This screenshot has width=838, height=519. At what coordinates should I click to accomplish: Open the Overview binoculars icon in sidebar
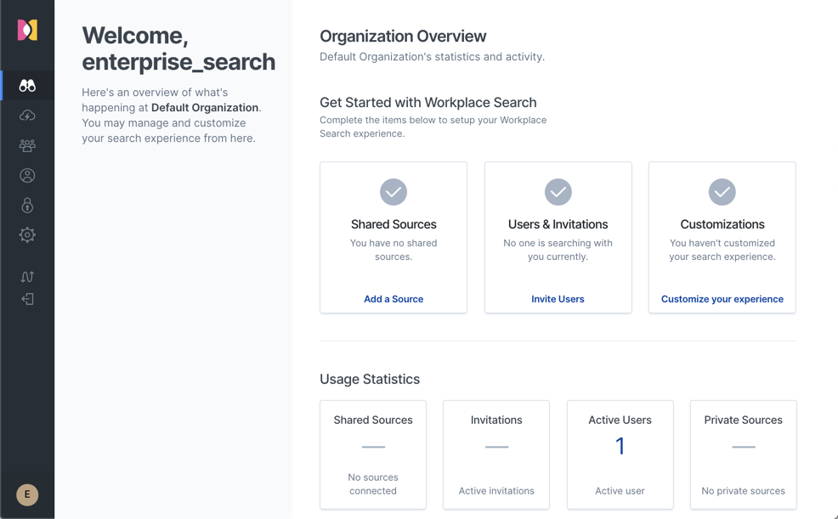point(27,86)
